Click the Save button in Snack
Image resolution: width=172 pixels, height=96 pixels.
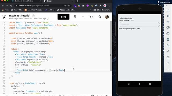[63, 17]
